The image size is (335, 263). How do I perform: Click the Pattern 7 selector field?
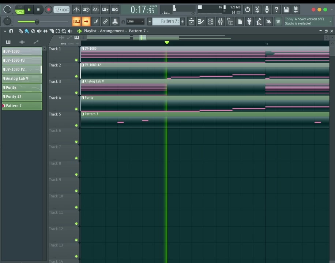click(166, 21)
